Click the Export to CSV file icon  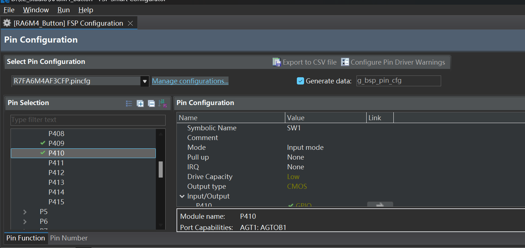pyautogui.click(x=277, y=62)
